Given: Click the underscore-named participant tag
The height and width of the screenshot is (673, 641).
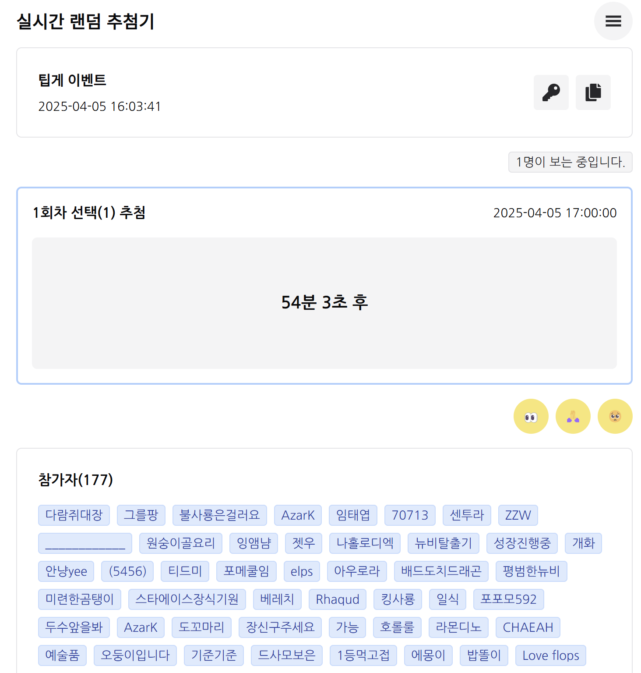Looking at the screenshot, I should click(x=85, y=543).
